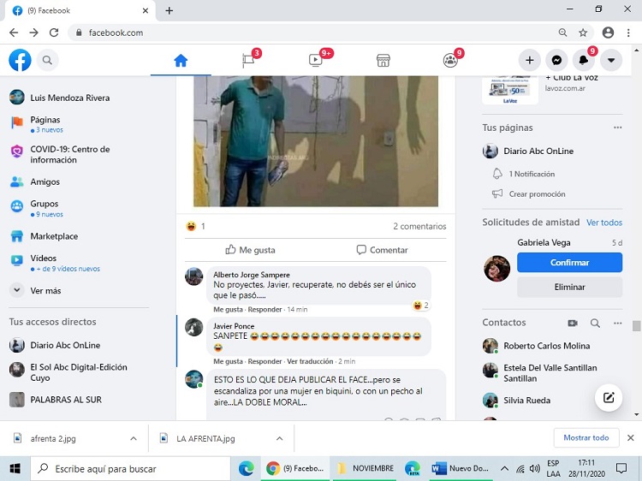Open chat with Estela Del Valle Santillan
642x481 pixels.
pyautogui.click(x=550, y=373)
